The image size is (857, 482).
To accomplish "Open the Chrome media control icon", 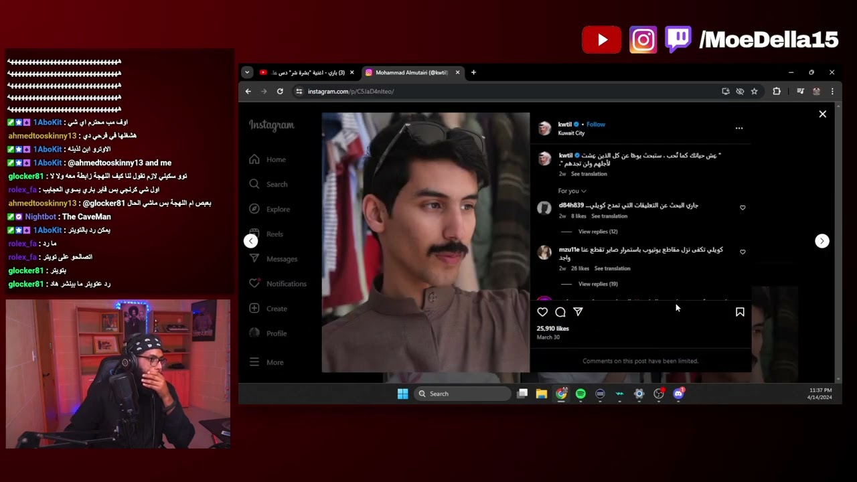I will point(800,91).
